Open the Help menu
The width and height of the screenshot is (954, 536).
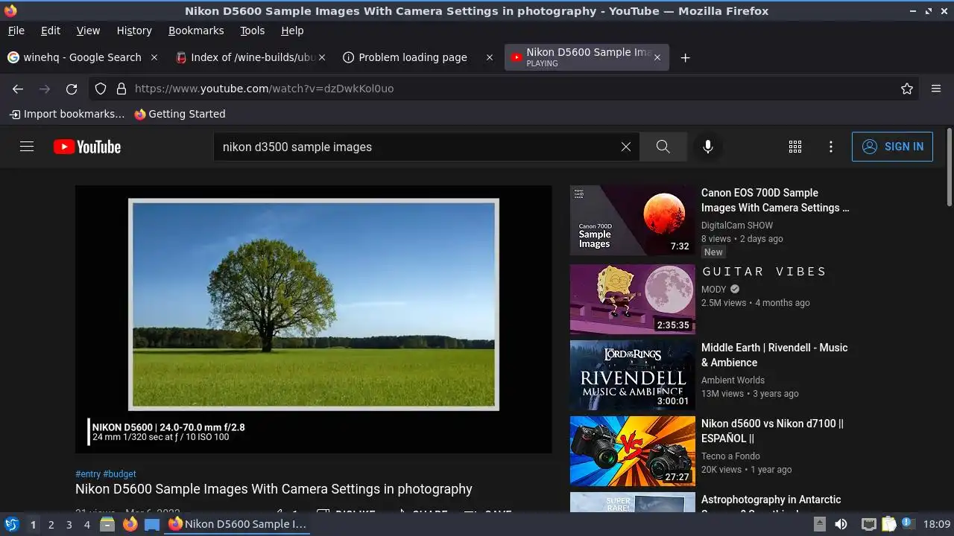point(292,31)
